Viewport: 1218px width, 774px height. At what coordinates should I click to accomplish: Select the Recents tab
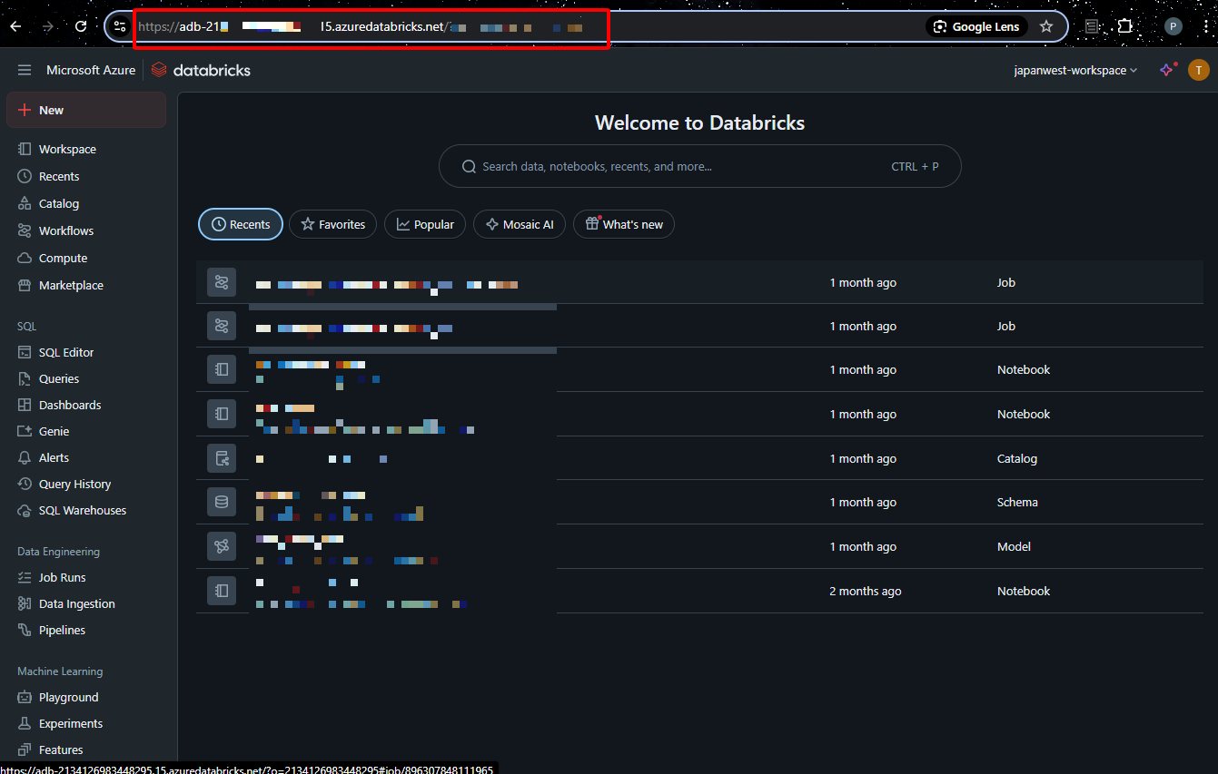241,224
